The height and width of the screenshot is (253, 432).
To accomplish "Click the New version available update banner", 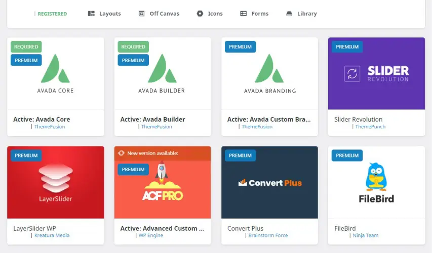I will point(162,153).
